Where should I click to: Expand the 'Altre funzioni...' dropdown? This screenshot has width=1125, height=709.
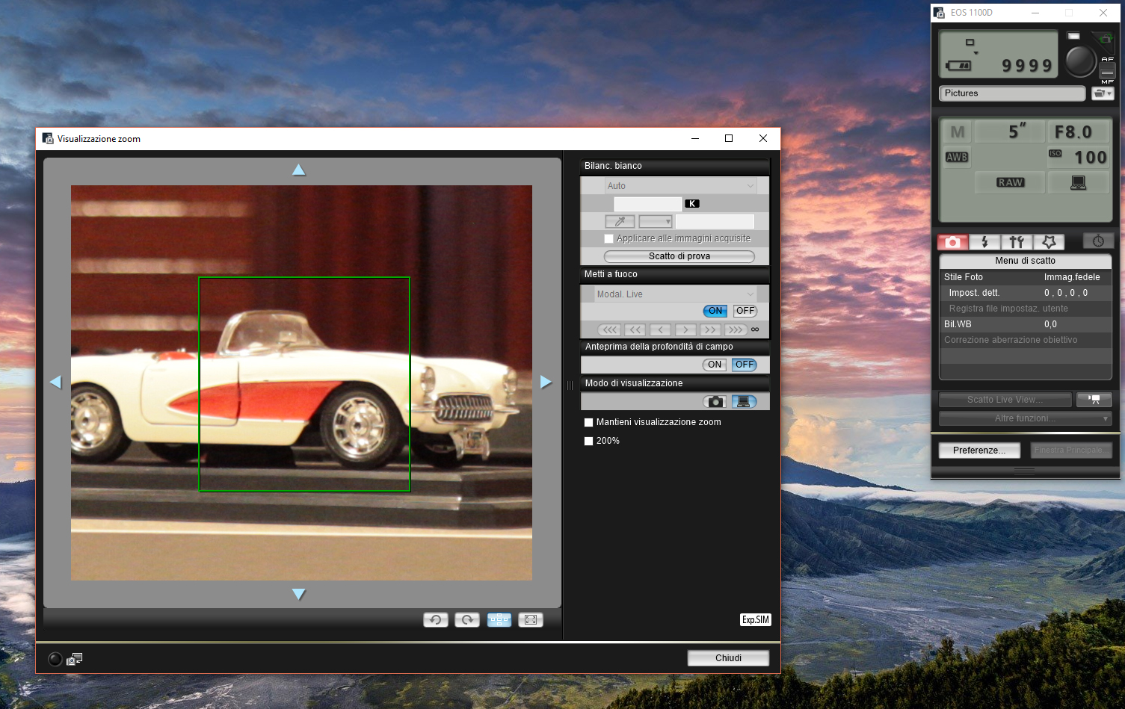pos(1025,418)
